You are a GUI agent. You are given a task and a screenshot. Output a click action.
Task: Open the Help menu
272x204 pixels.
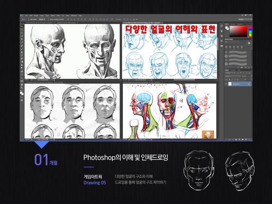[80, 16]
